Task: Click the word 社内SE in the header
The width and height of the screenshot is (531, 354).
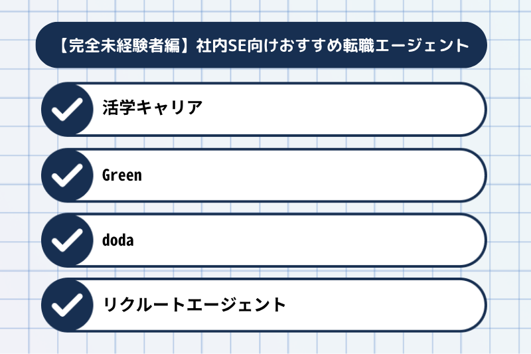Action: [x=222, y=45]
